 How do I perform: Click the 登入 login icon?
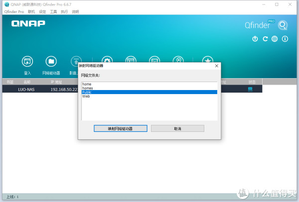27,62
